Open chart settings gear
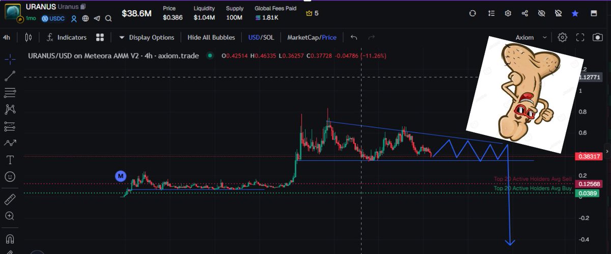Image resolution: width=611 pixels, height=254 pixels. point(563,37)
